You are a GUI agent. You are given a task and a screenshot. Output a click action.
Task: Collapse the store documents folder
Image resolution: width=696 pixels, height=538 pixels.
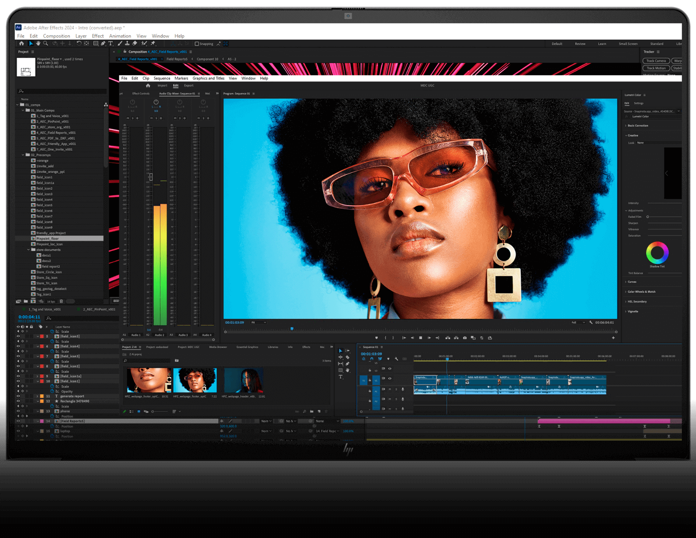pyautogui.click(x=28, y=250)
